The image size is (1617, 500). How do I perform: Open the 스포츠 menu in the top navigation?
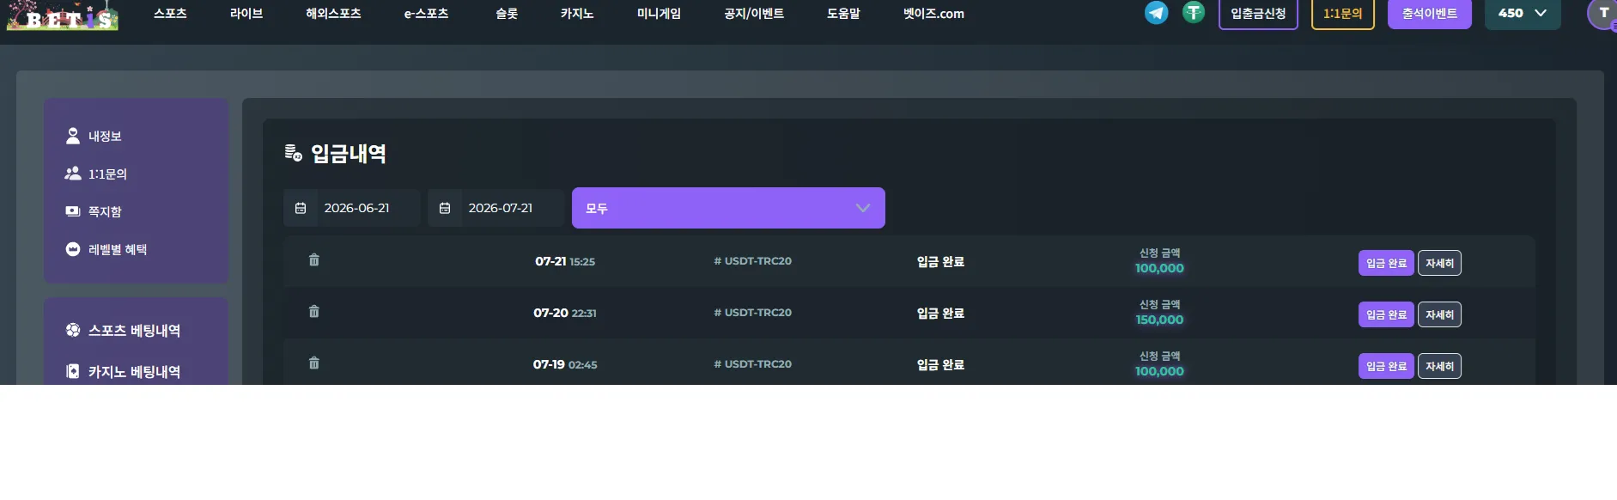click(x=170, y=14)
